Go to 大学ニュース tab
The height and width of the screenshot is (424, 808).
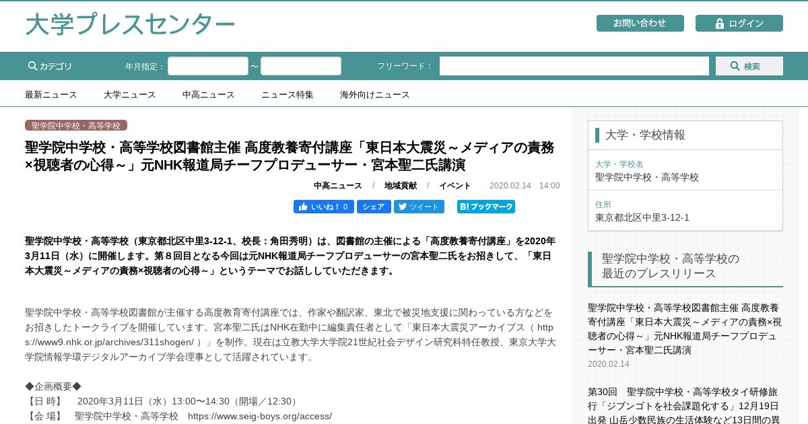(x=130, y=94)
